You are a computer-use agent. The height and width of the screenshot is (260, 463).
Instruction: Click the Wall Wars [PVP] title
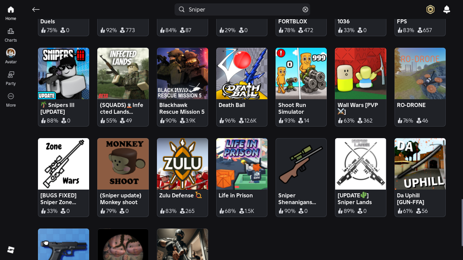358,108
